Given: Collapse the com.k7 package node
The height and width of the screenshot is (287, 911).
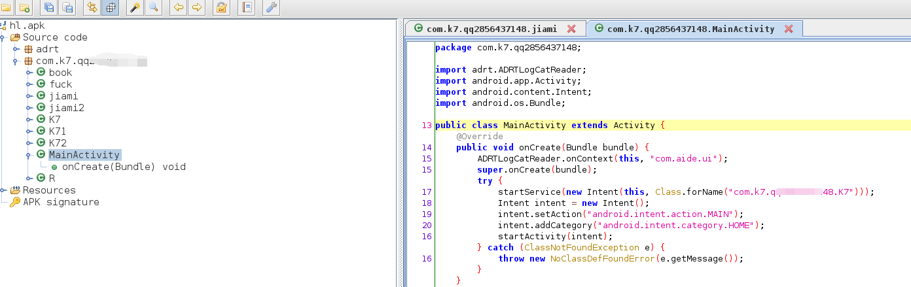Looking at the screenshot, I should [16, 61].
